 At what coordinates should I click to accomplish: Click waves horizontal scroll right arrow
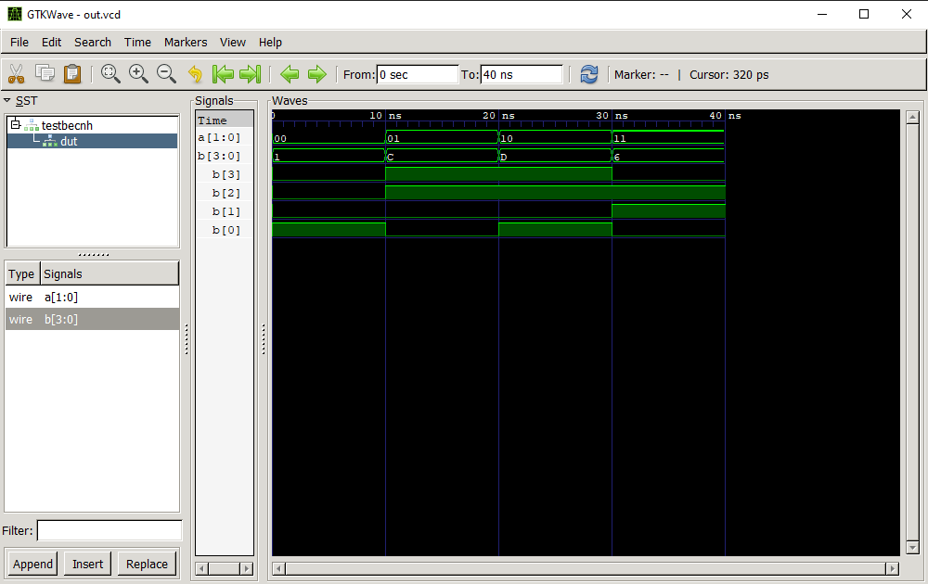893,568
